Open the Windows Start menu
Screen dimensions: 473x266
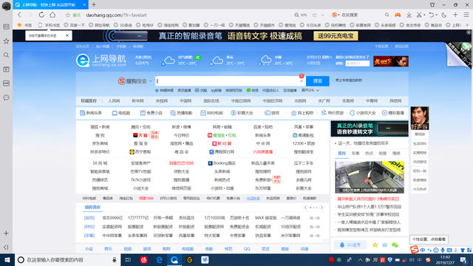click(x=7, y=259)
